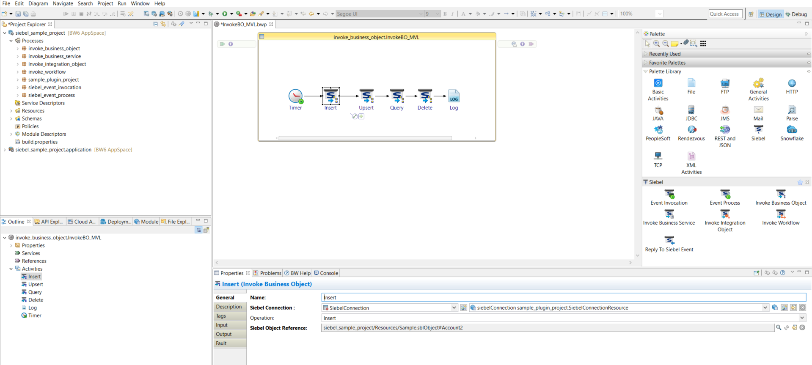Click the Query activity on the canvas
Image resolution: width=812 pixels, height=365 pixels.
tap(397, 96)
